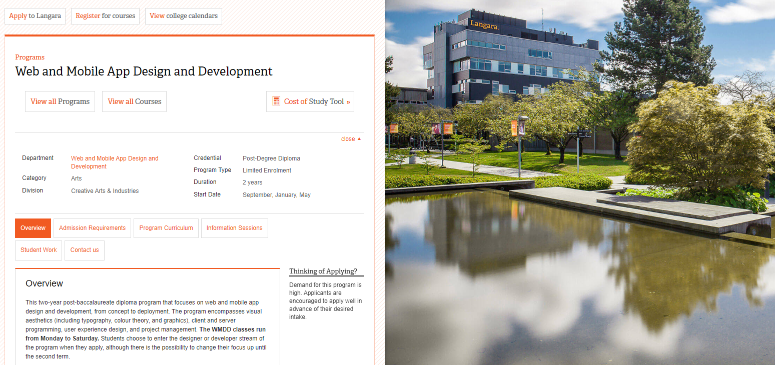775x365 pixels.
Task: Open View college calendars
Action: (x=184, y=16)
